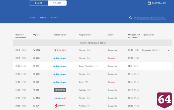Select flight number DP-329
Screen dimensions: 174x110
tap(36, 82)
